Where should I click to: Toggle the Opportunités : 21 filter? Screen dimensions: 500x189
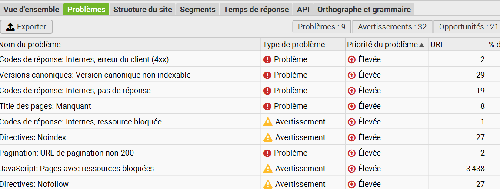[468, 27]
